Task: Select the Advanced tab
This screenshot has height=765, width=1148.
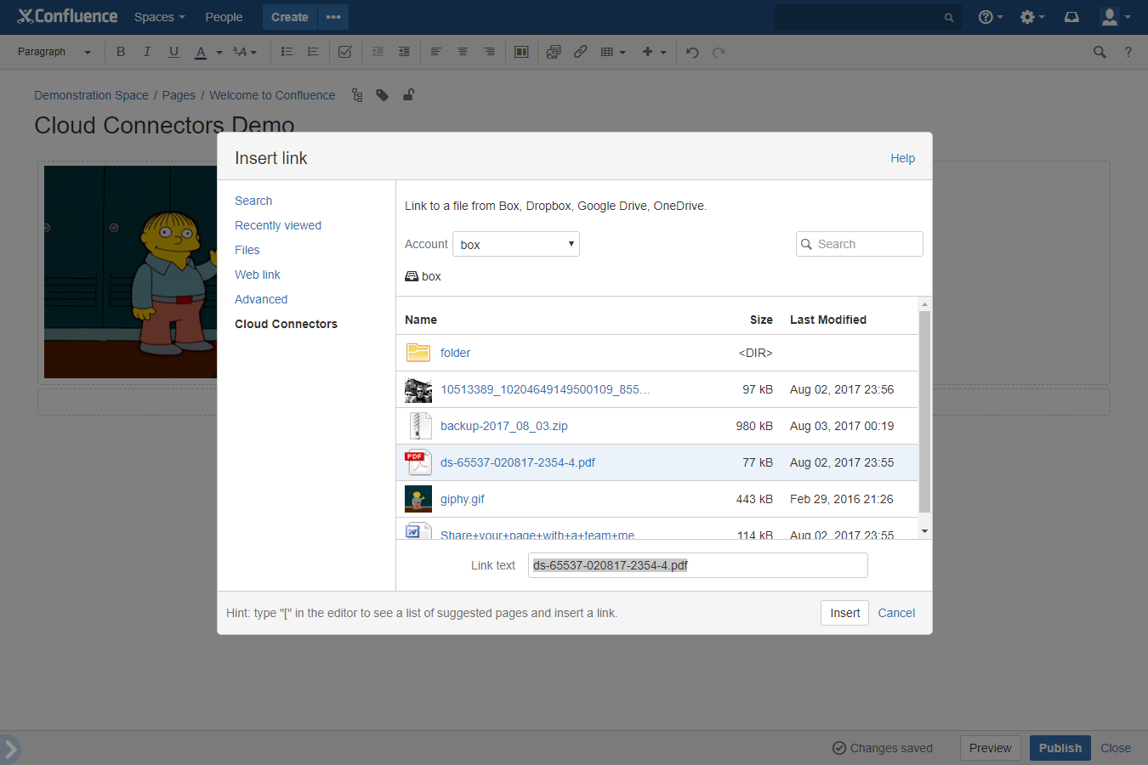Action: (261, 299)
